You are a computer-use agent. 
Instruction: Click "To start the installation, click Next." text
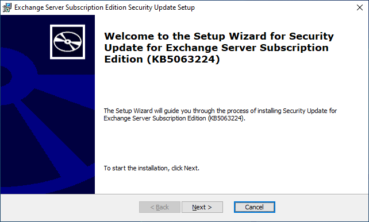pyautogui.click(x=152, y=168)
